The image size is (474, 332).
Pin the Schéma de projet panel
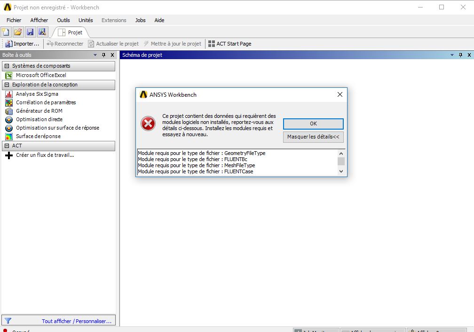tap(460, 55)
